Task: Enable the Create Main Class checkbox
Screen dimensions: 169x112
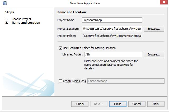Action: click(60, 81)
